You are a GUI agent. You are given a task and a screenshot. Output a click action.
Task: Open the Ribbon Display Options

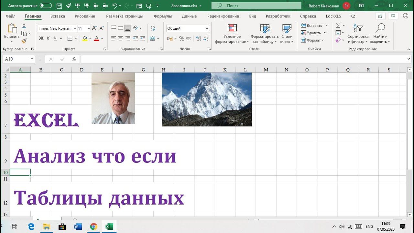pos(361,6)
